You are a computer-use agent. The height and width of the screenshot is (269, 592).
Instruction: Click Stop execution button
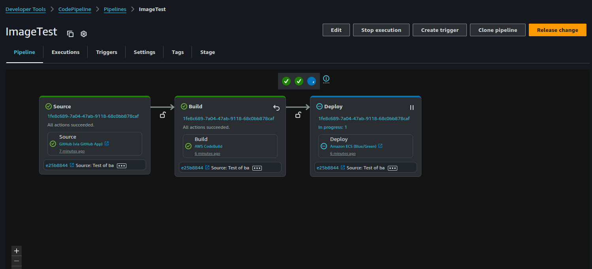point(381,30)
